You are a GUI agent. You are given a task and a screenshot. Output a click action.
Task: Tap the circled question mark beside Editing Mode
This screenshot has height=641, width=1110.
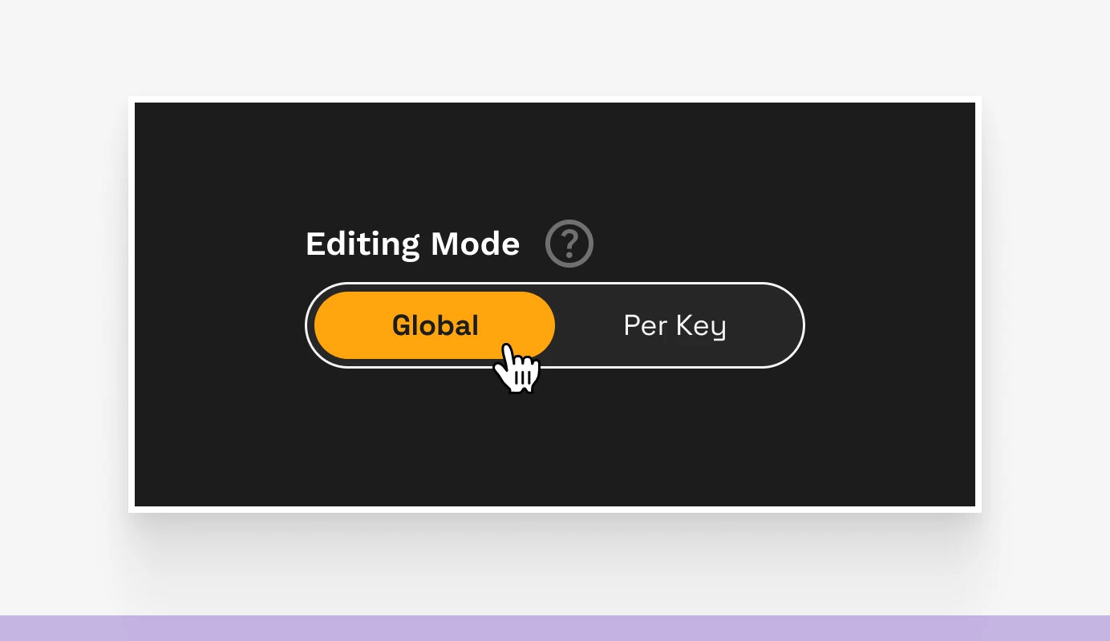569,244
